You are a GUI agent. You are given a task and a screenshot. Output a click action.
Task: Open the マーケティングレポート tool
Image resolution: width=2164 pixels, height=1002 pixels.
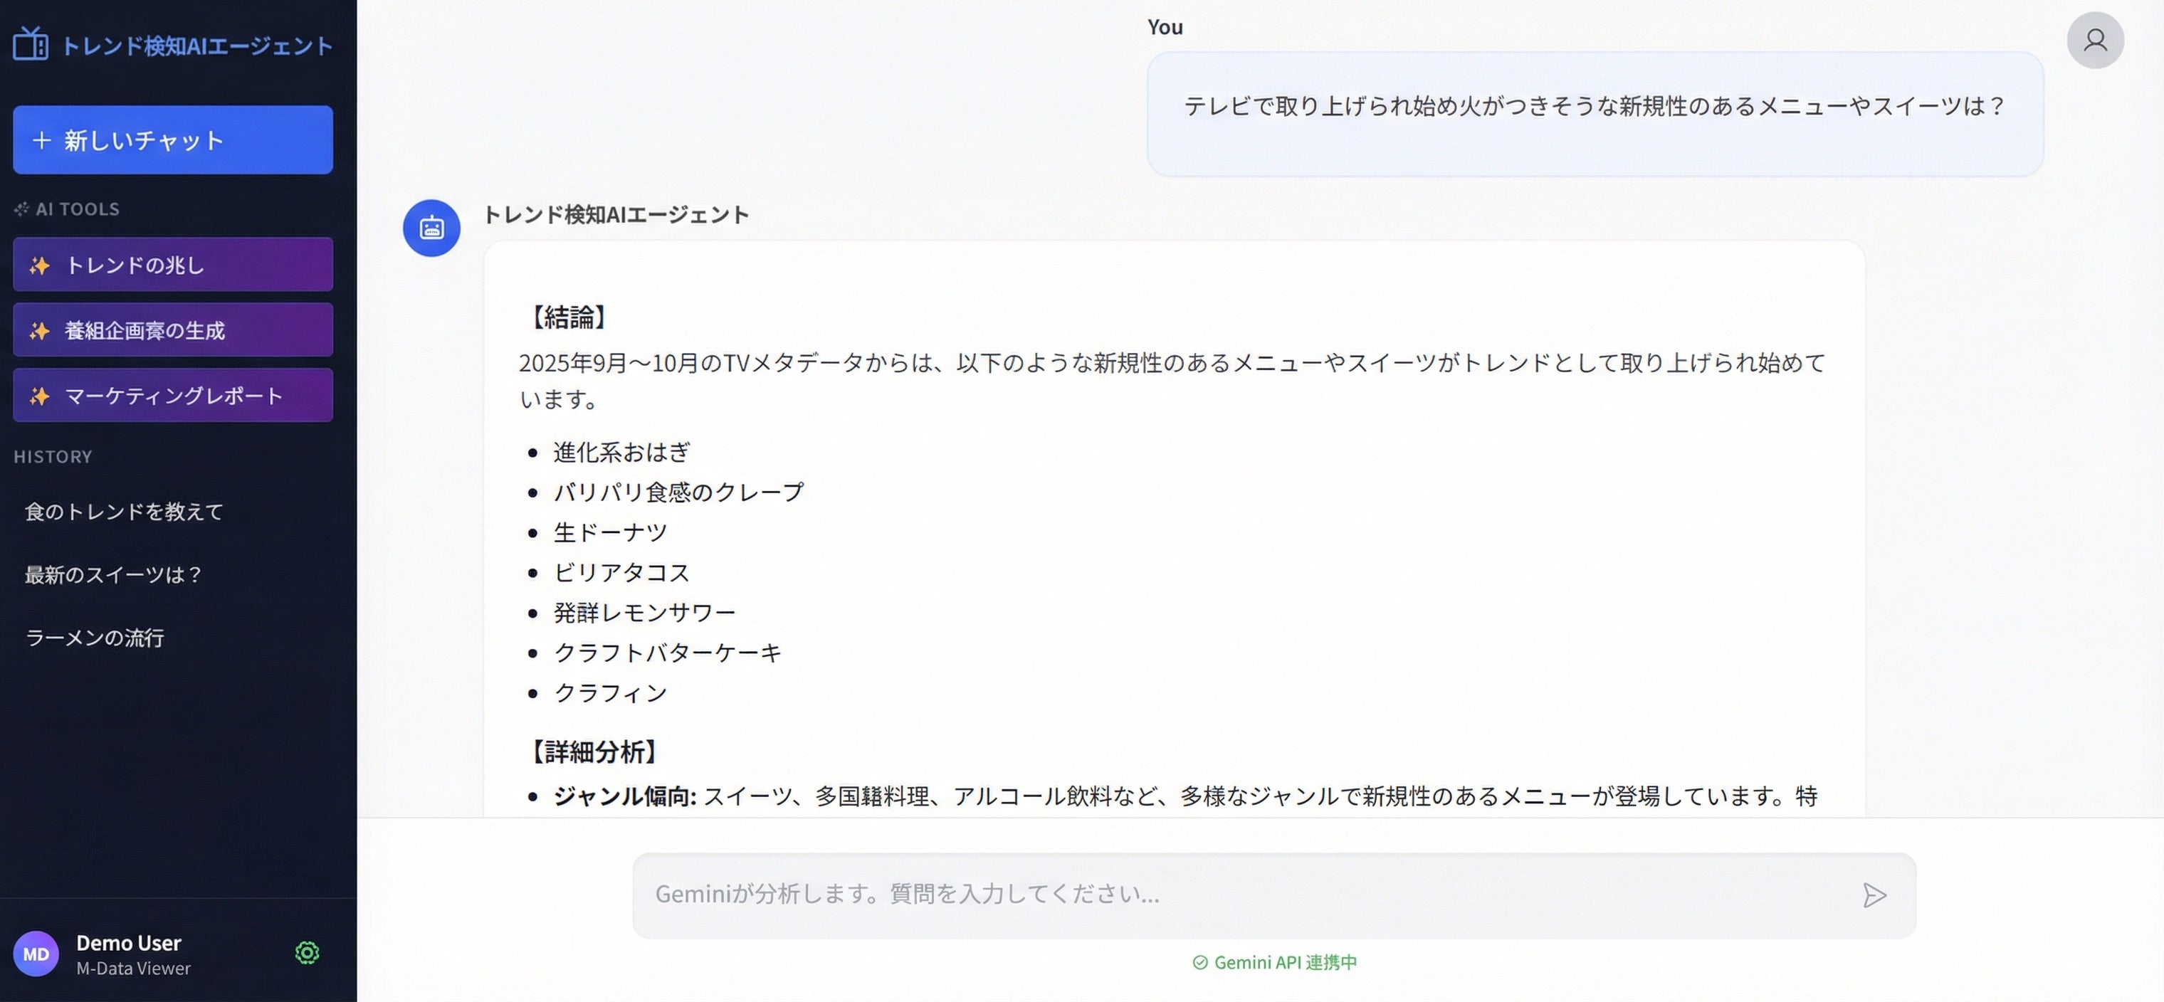pyautogui.click(x=172, y=396)
